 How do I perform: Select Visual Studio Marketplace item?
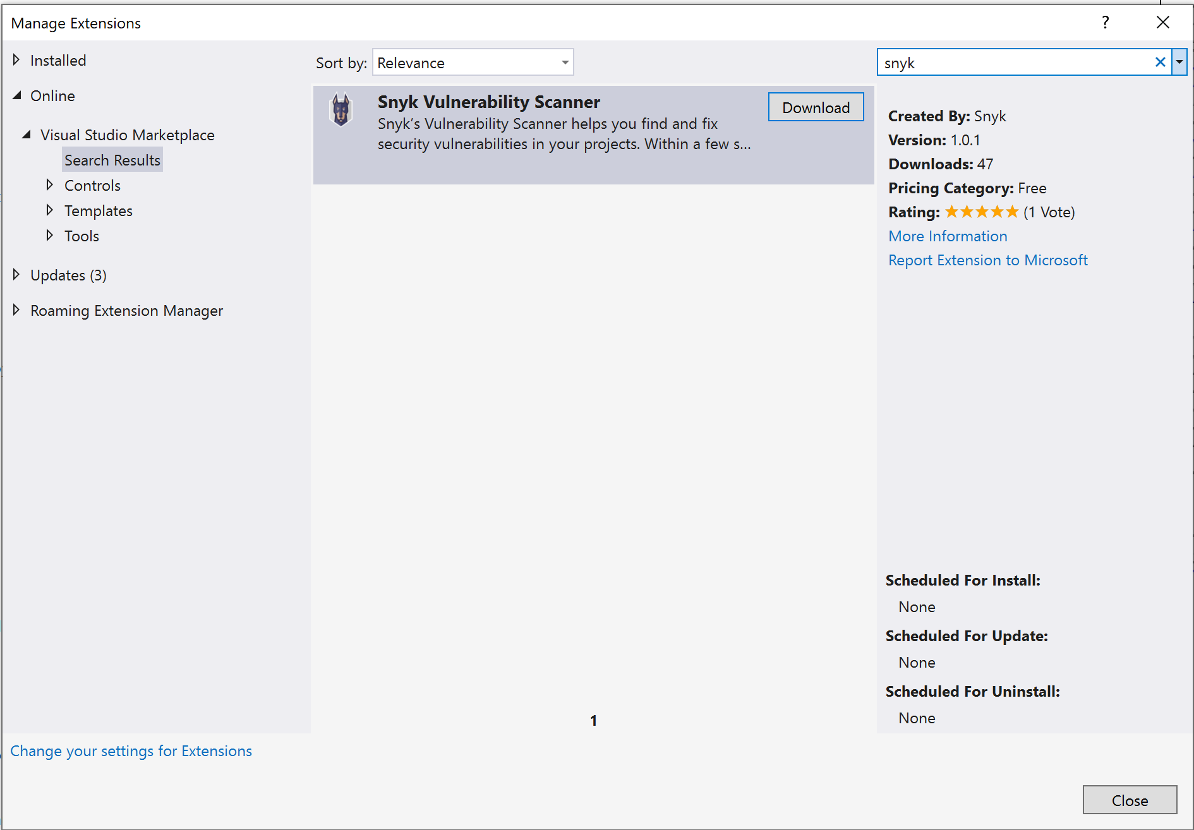coord(128,135)
